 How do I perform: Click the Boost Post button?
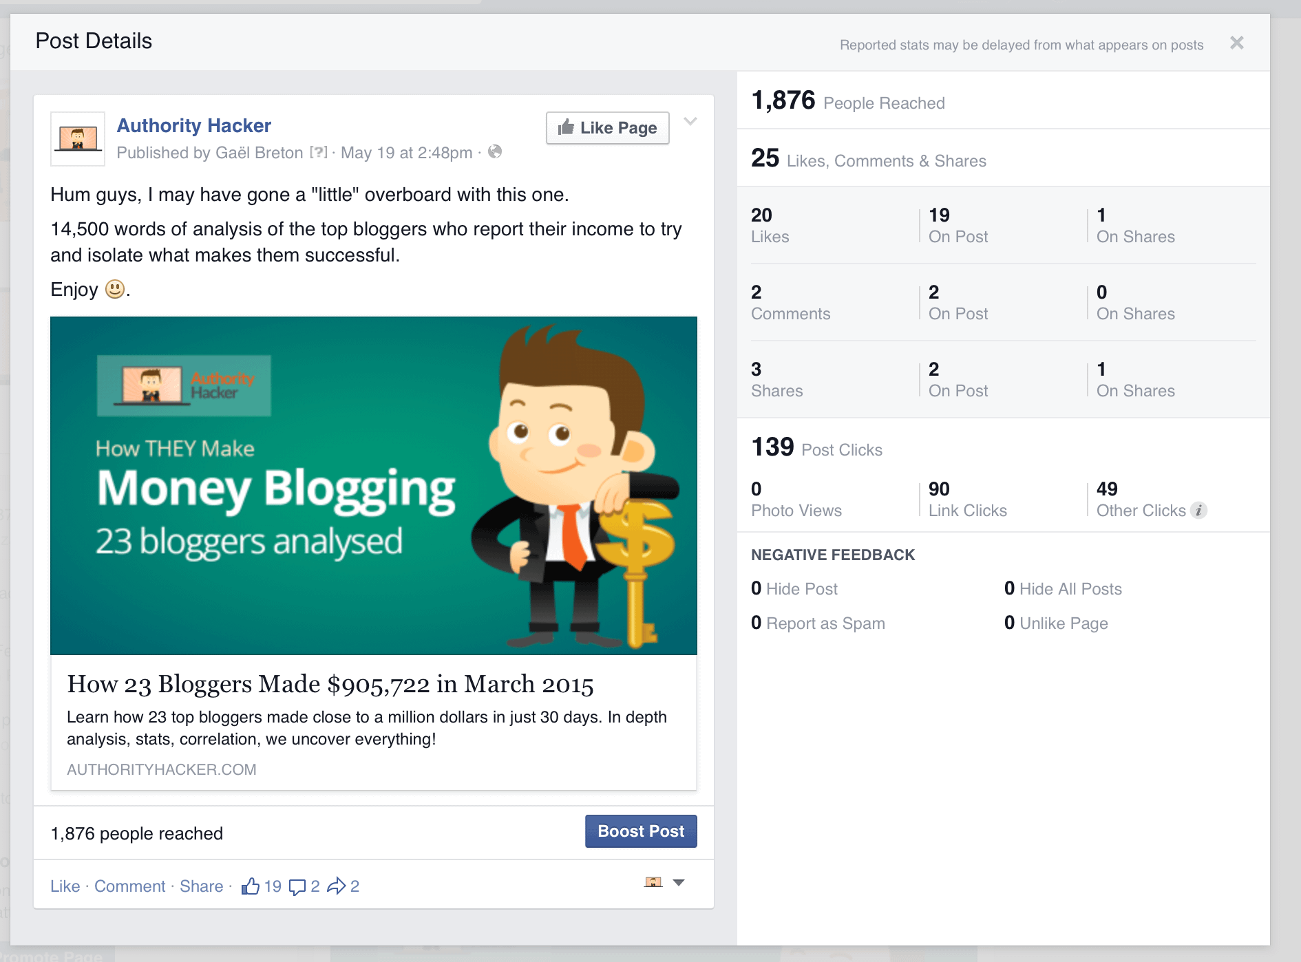coord(641,831)
